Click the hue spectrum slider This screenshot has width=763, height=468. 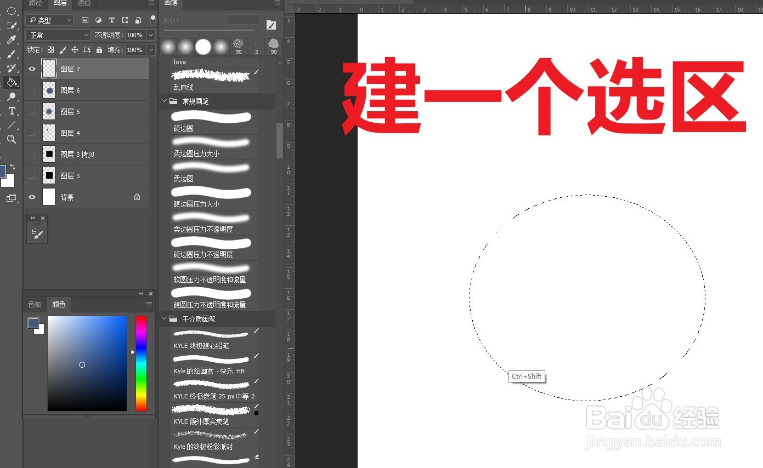point(141,363)
